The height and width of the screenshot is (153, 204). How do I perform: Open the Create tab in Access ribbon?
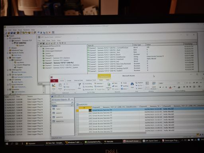tap(69, 80)
